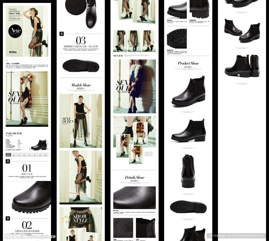Select the "Product Show" heading

pos(188,63)
